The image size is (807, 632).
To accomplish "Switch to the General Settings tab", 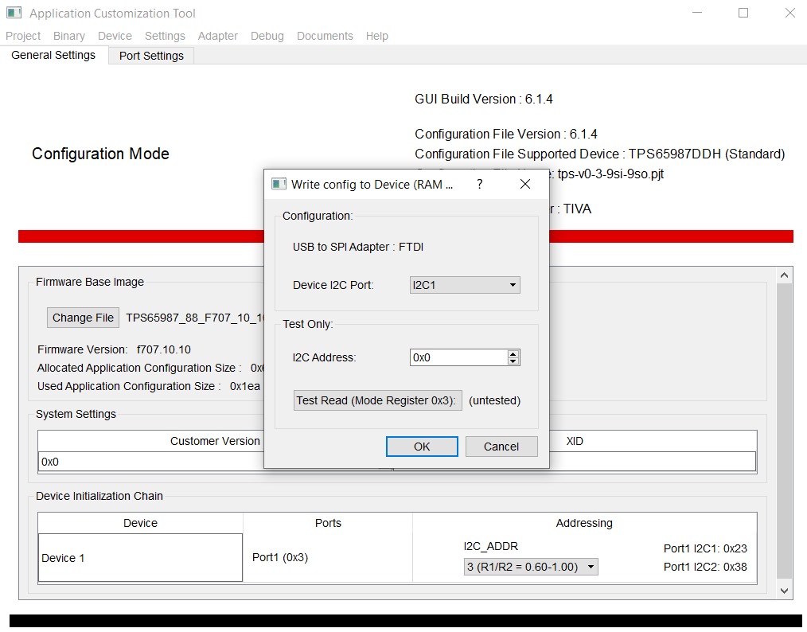I will click(x=53, y=55).
